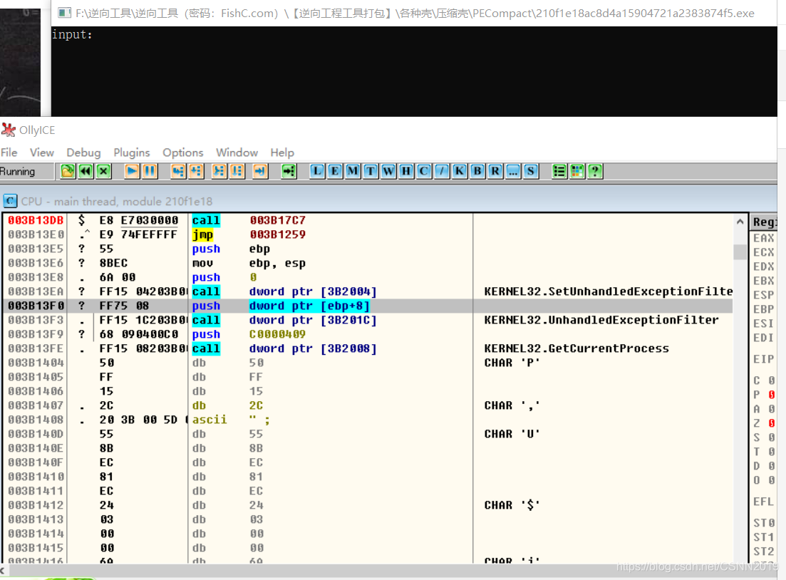Select the SetUnhandledExceptionFilter call row

(x=368, y=291)
